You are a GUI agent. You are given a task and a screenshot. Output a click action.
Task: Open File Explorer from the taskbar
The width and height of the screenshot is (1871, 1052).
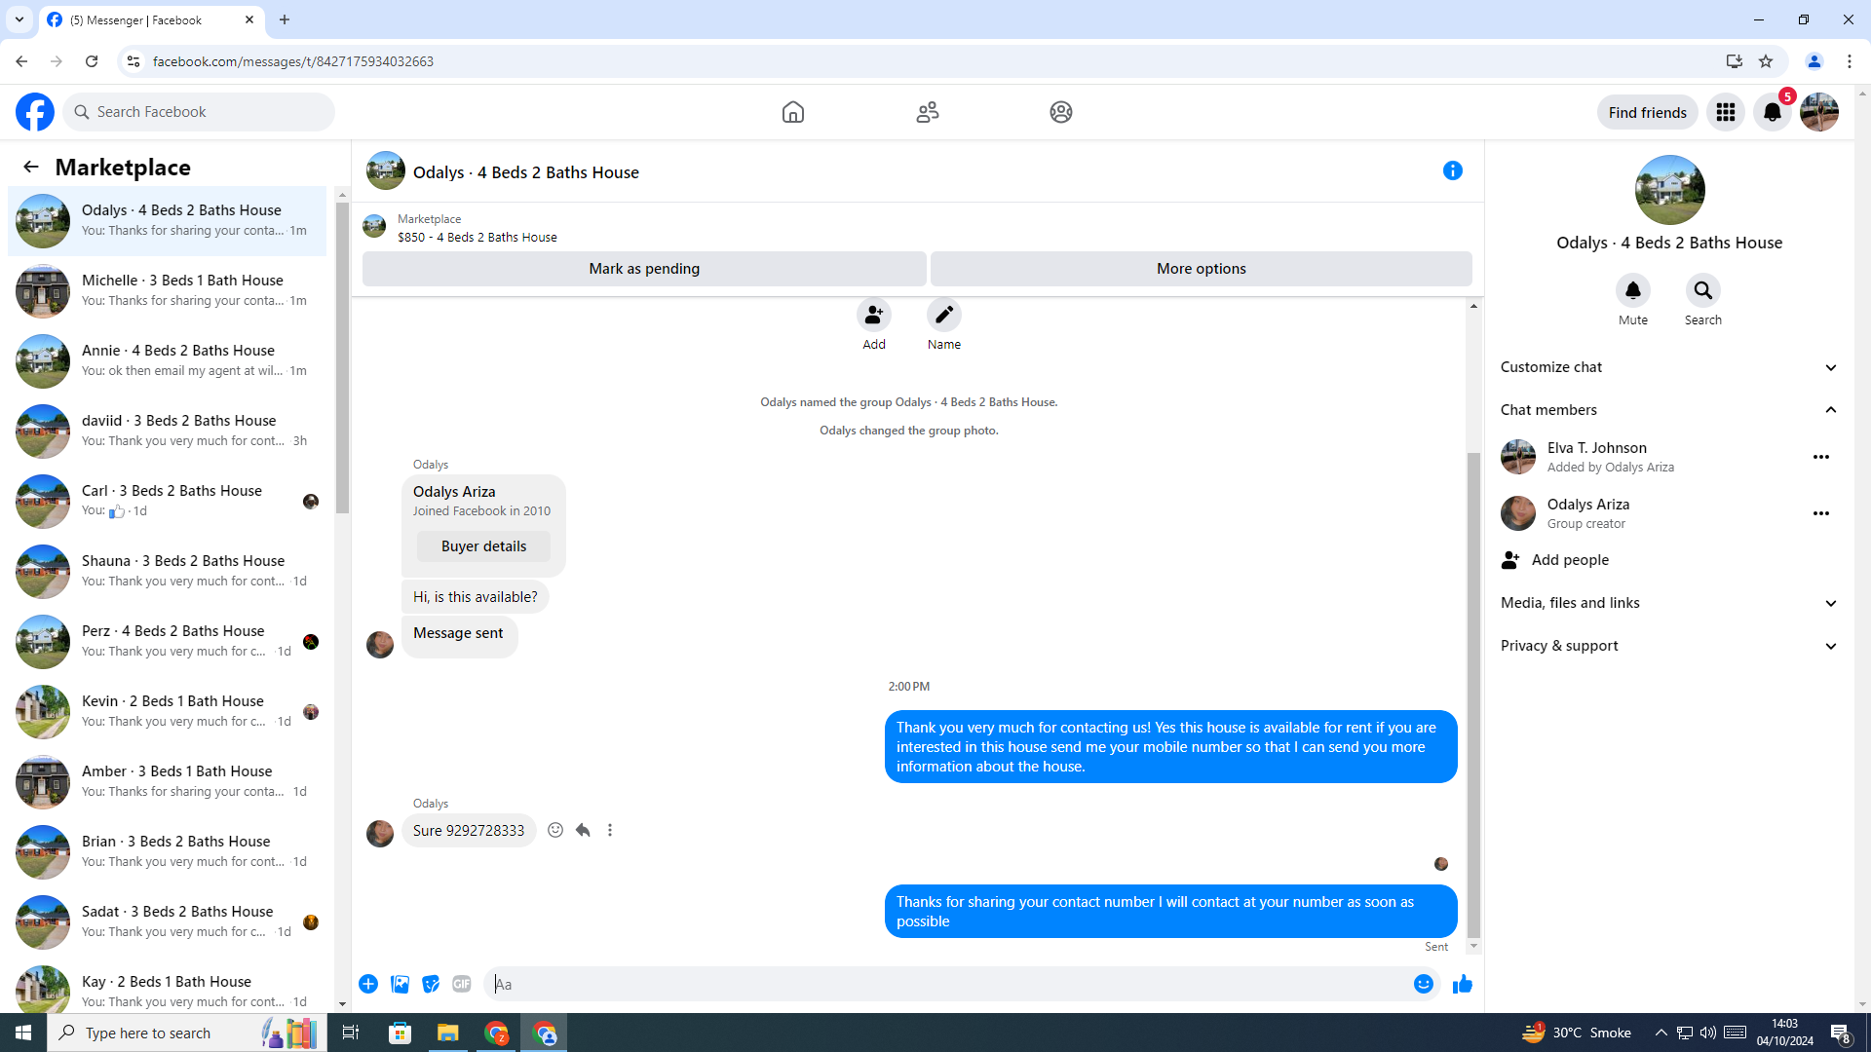447,1033
